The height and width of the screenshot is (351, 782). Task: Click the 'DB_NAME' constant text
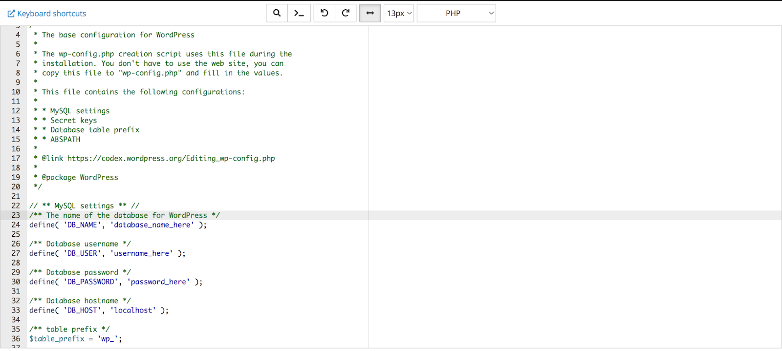tap(82, 225)
